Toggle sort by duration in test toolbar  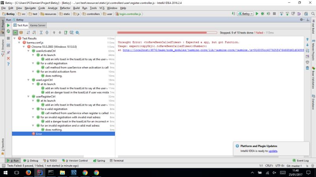[x=34, y=33]
